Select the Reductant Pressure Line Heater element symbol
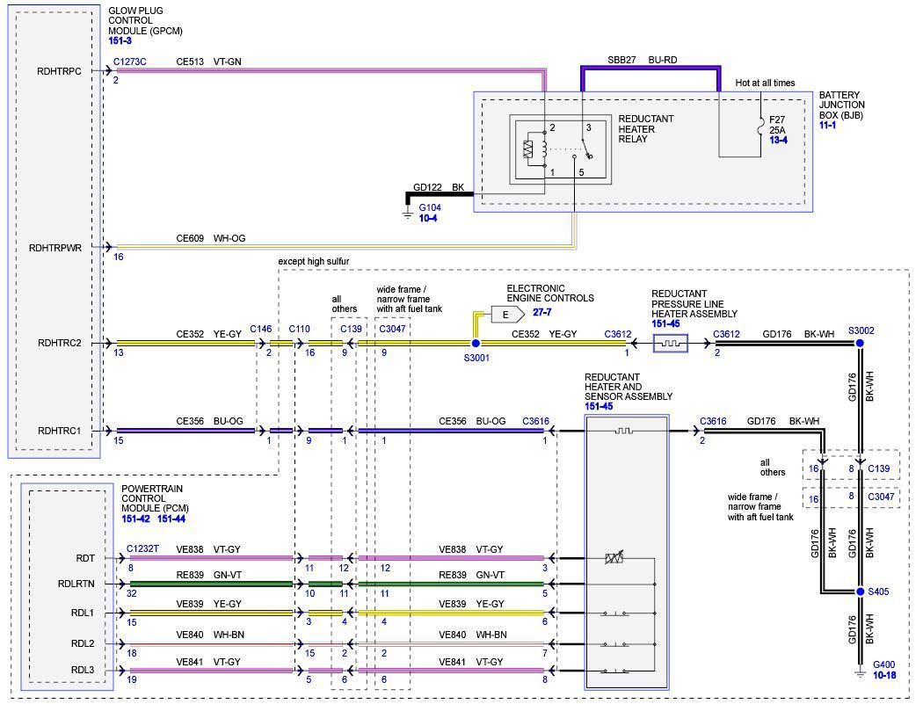Screen dimensions: 923x704 coord(672,343)
